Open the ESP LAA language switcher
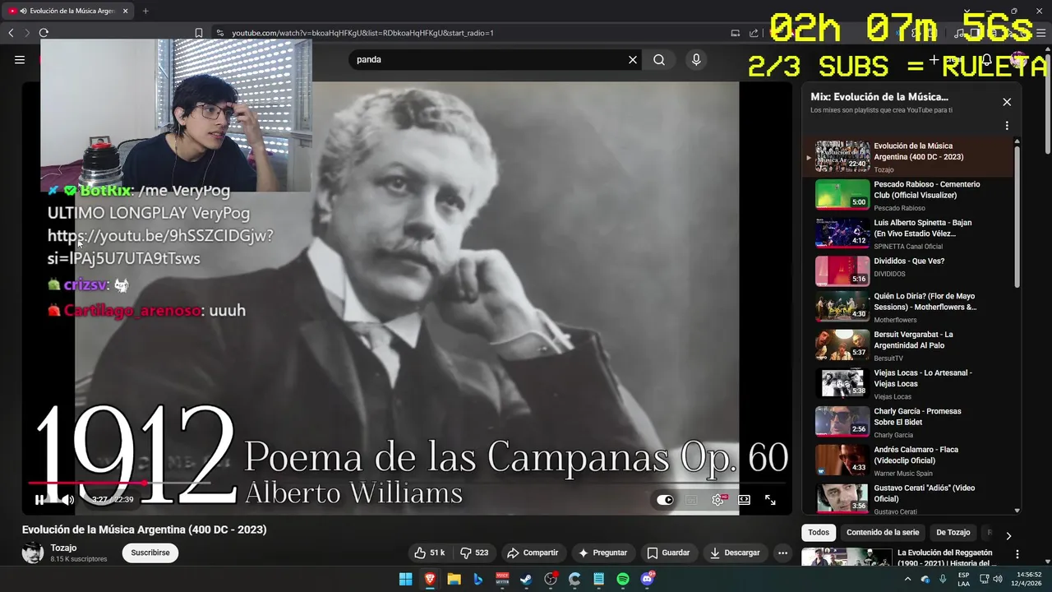The height and width of the screenshot is (592, 1052). coord(963,579)
